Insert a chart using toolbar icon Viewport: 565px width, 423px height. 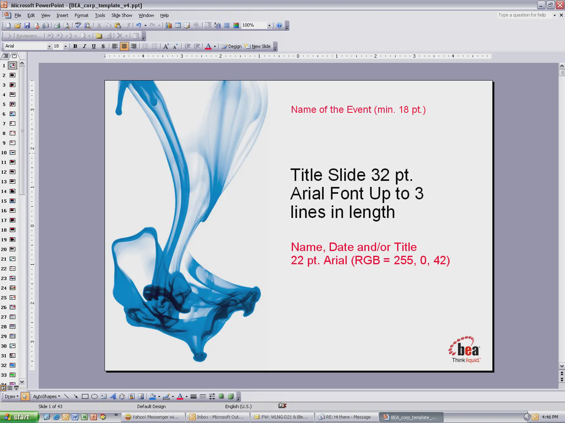click(x=168, y=25)
